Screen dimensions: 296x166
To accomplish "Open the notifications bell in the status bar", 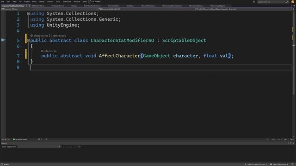I will [292, 165].
